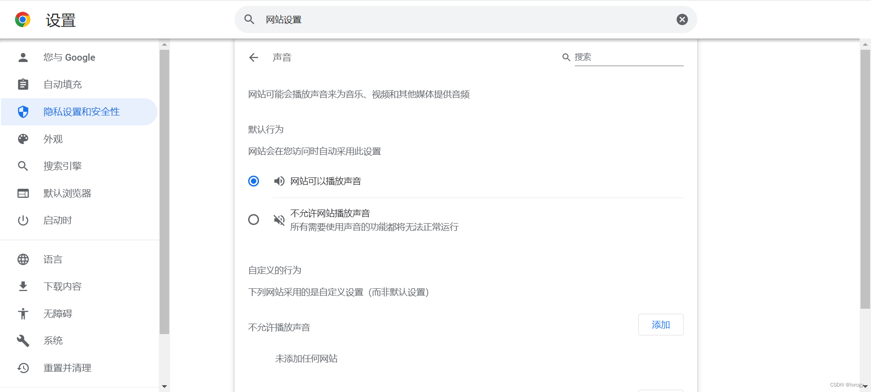Select the 不允许网站播放声音 radio button
This screenshot has width=871, height=392.
click(x=254, y=220)
